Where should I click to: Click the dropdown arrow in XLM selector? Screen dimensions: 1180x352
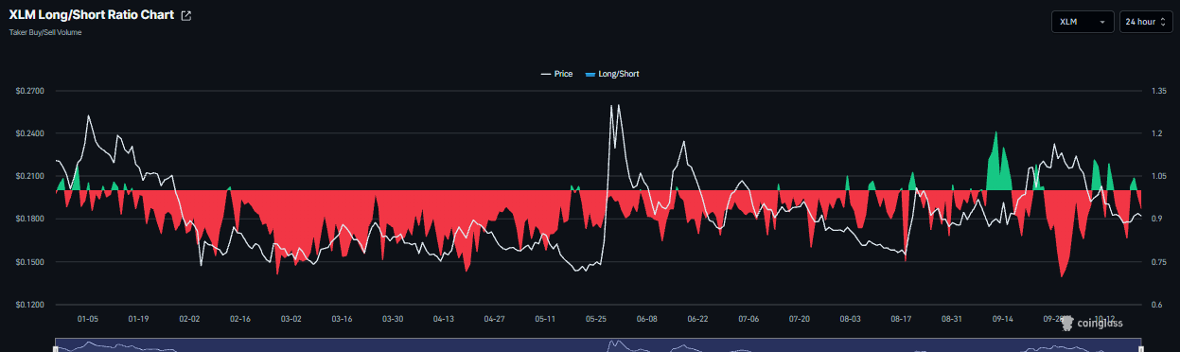1102,22
